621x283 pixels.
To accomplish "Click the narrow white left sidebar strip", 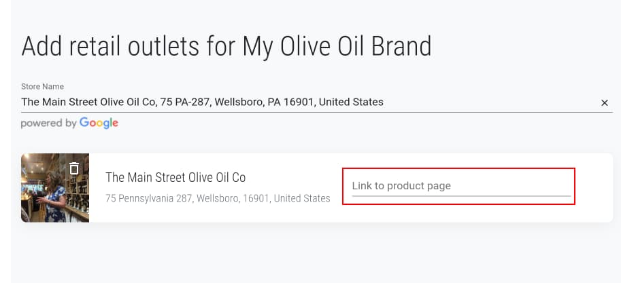I will click(5, 141).
